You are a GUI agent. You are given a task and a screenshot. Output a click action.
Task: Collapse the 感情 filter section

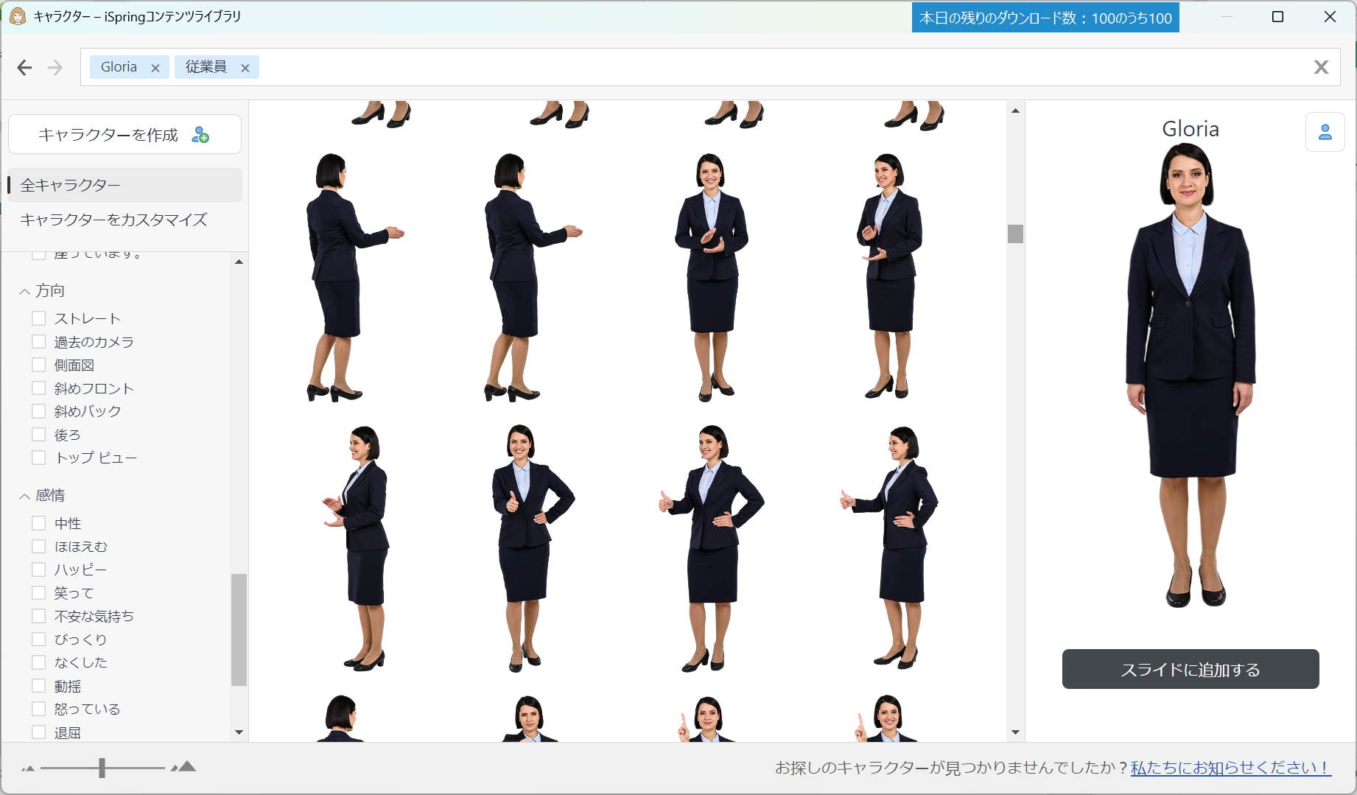24,495
